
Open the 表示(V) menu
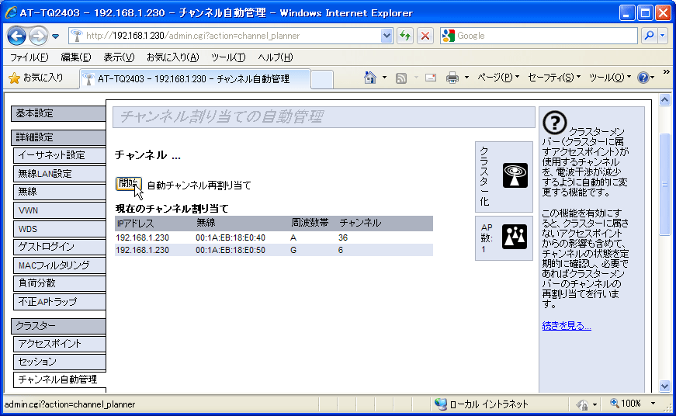[119, 57]
